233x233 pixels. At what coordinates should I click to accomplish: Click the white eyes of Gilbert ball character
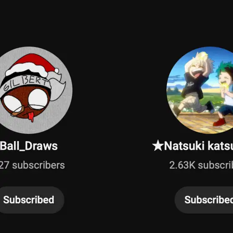25,101
